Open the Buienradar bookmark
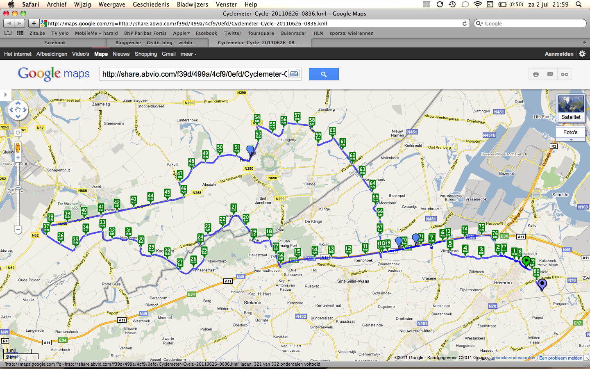This screenshot has width=590, height=369. coord(293,33)
